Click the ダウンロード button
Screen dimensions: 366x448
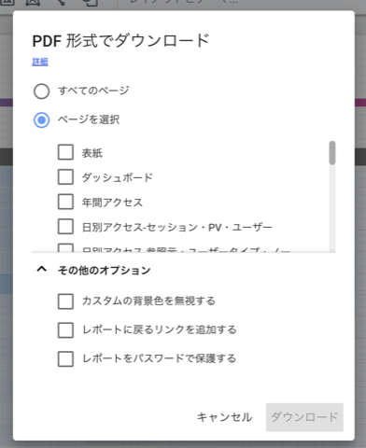pos(304,417)
